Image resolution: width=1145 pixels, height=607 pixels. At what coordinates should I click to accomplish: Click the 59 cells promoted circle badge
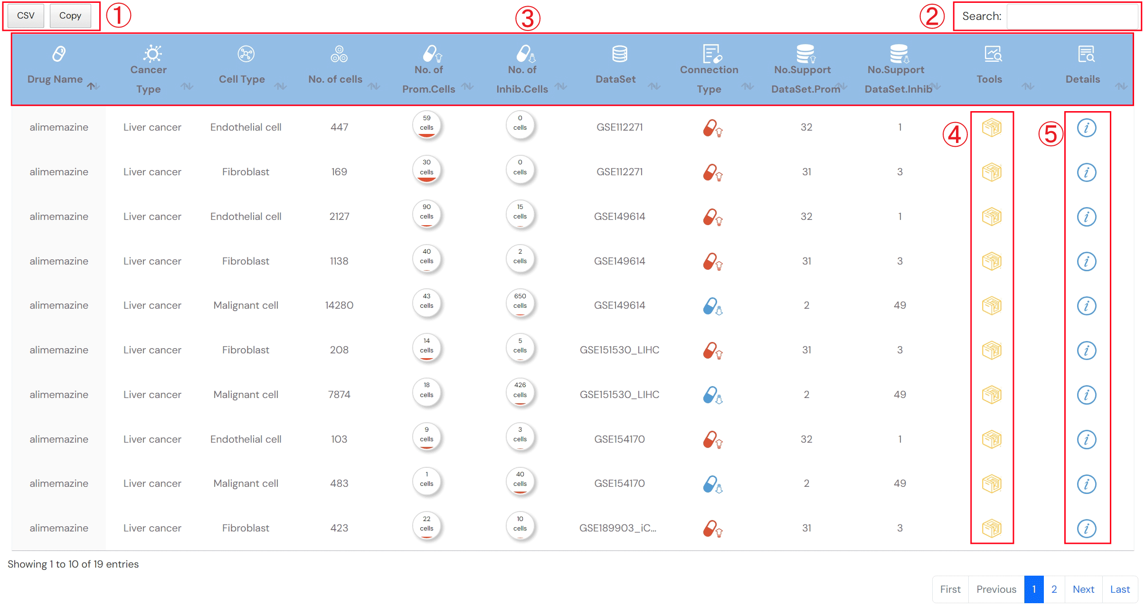point(426,123)
